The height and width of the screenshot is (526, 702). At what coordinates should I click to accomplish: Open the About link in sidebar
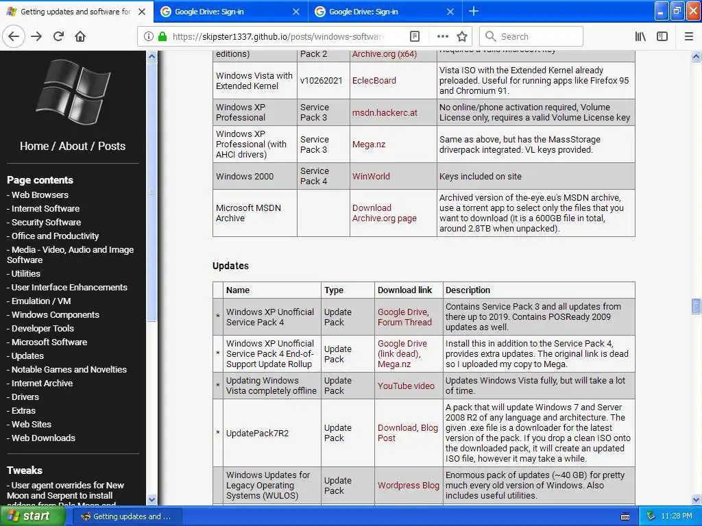(x=73, y=147)
